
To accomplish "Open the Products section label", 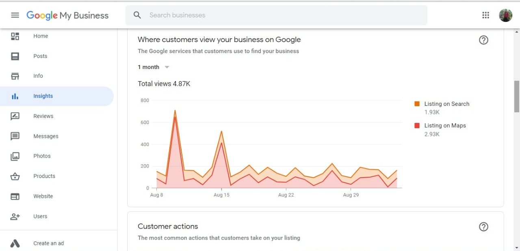I will [44, 176].
